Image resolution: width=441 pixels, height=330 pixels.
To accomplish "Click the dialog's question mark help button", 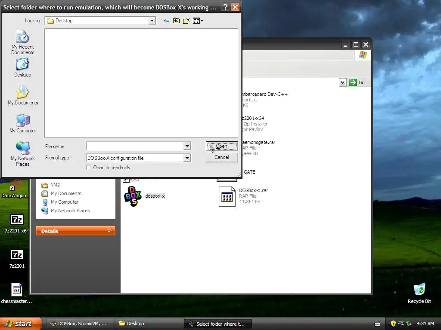I will (225, 7).
